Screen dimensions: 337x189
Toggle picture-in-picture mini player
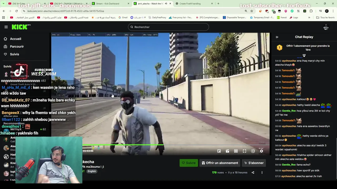[x=219, y=151]
